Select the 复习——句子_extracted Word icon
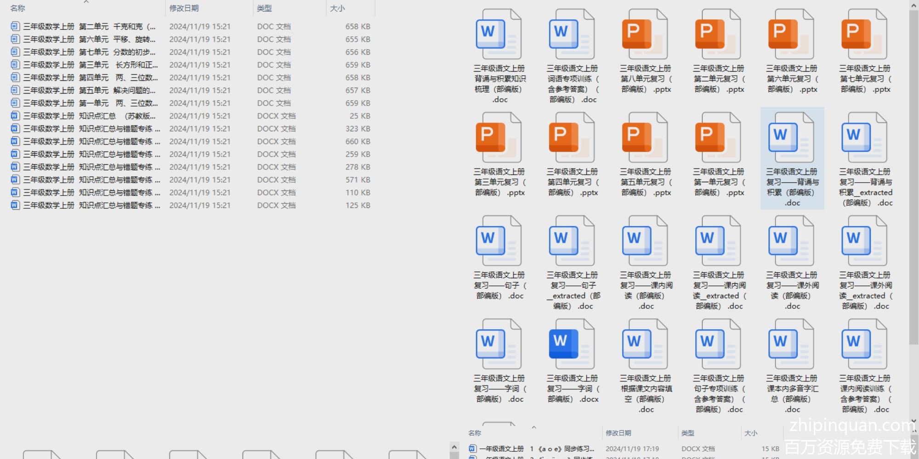The height and width of the screenshot is (459, 919). 572,241
